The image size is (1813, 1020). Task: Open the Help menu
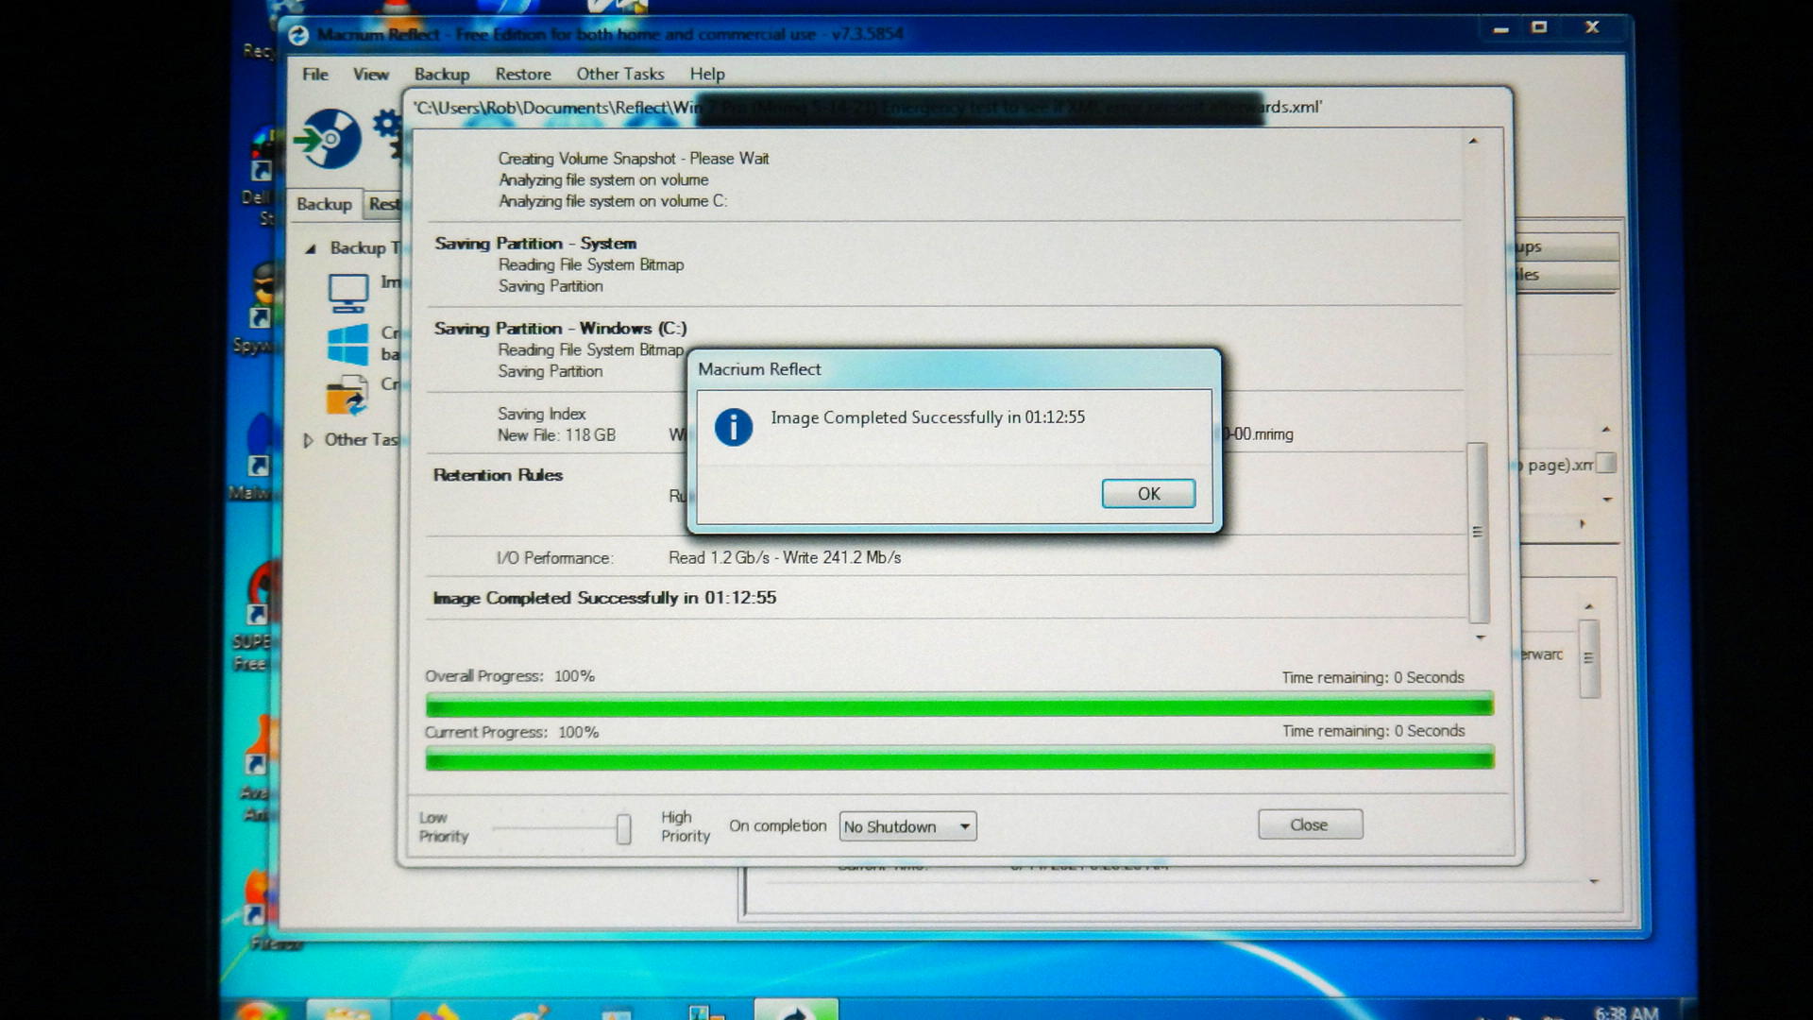707,74
